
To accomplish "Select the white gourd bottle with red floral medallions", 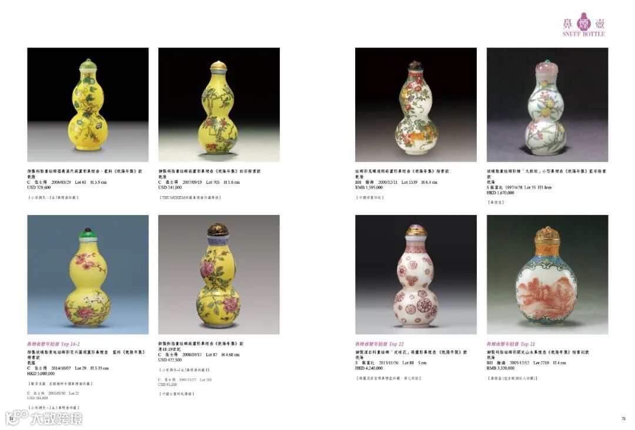I will coord(416,275).
